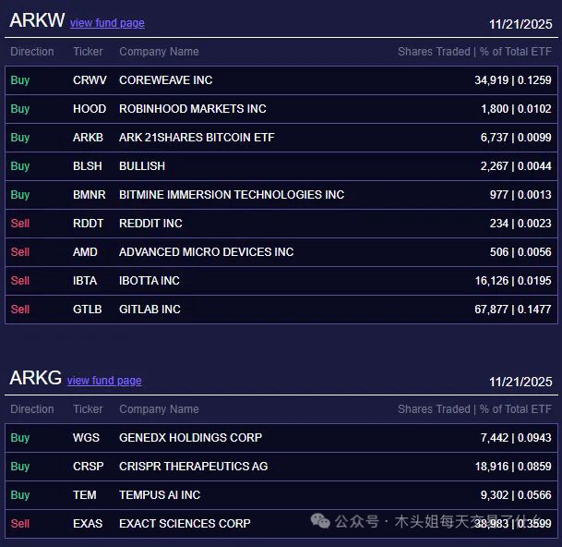Select the HOOD ticker in ARKW table
Viewport: 562px width, 547px height.
pos(90,109)
